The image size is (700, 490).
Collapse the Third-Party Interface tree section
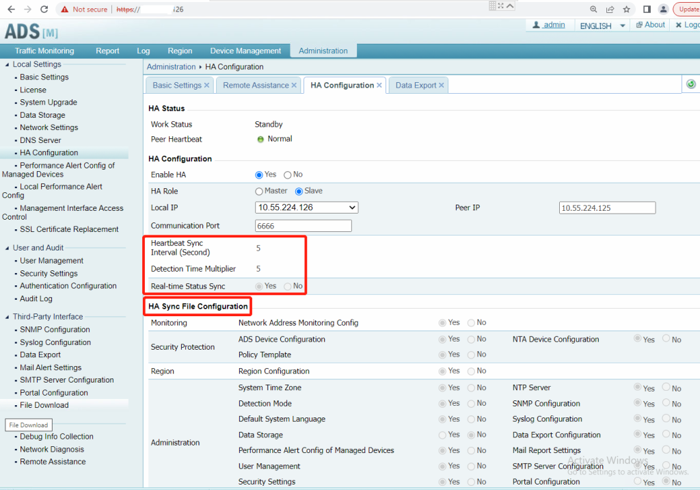click(x=7, y=317)
